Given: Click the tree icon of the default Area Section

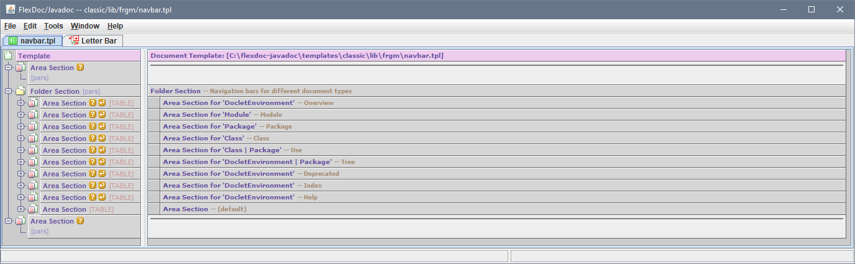Looking at the screenshot, I should (x=33, y=209).
